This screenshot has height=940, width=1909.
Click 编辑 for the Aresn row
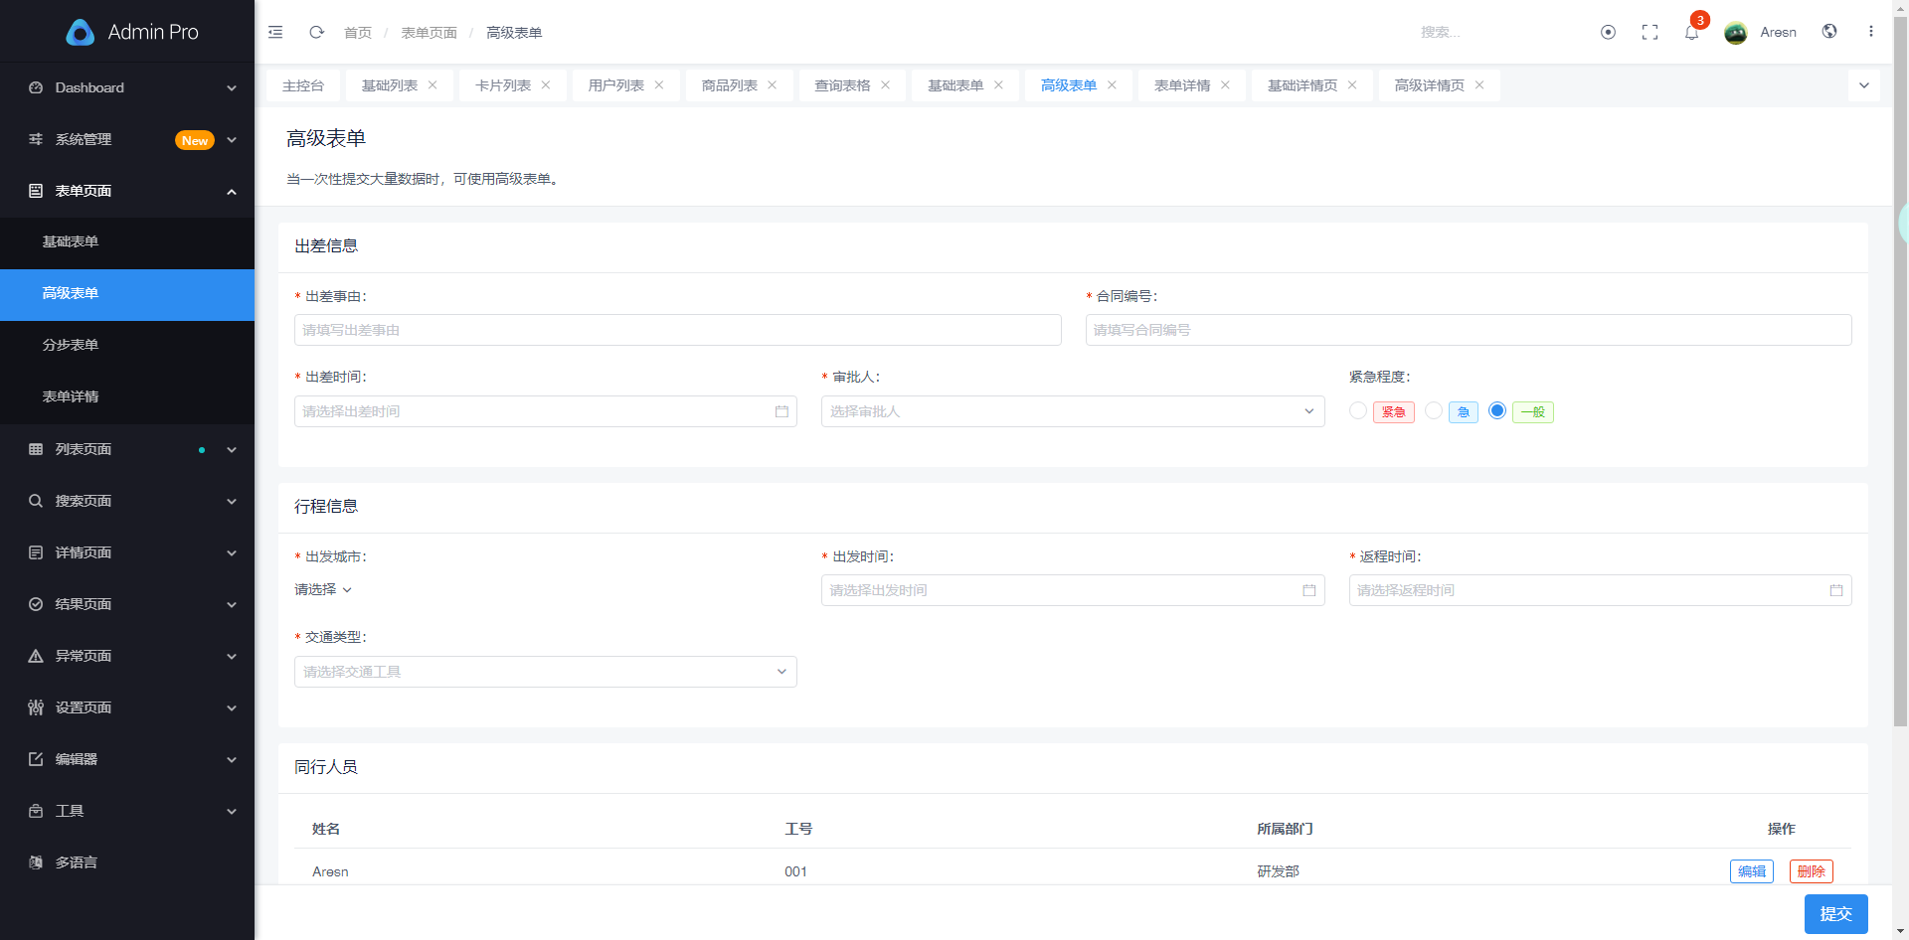pos(1751,871)
